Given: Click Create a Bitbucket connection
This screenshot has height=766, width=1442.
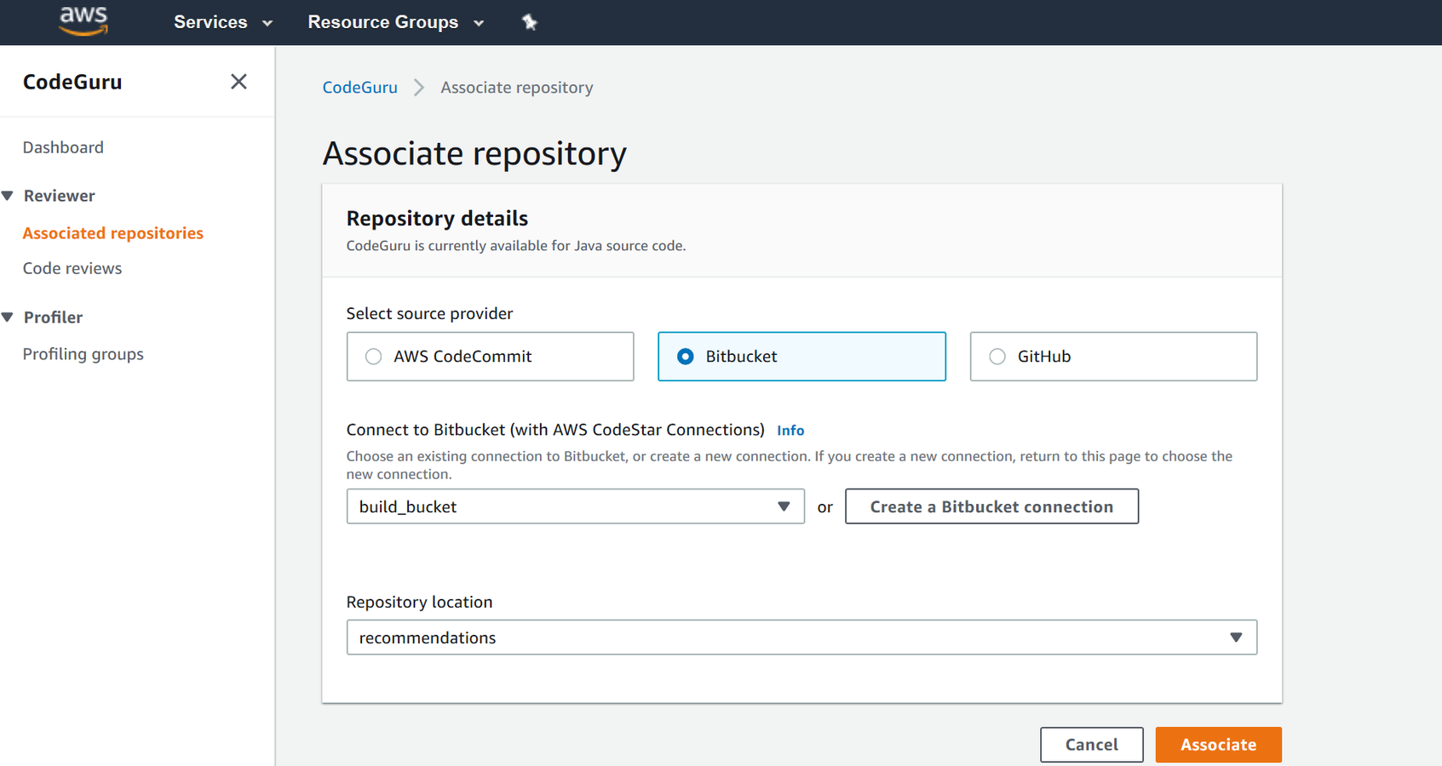Looking at the screenshot, I should click(x=991, y=506).
